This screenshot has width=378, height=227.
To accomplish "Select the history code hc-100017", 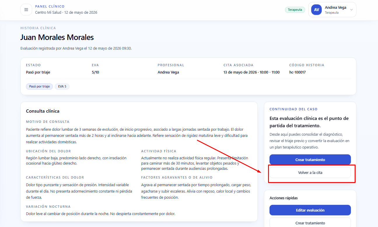I will (x=297, y=72).
